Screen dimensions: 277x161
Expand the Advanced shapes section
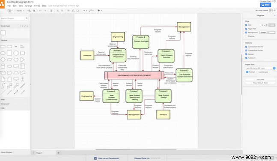(15, 104)
